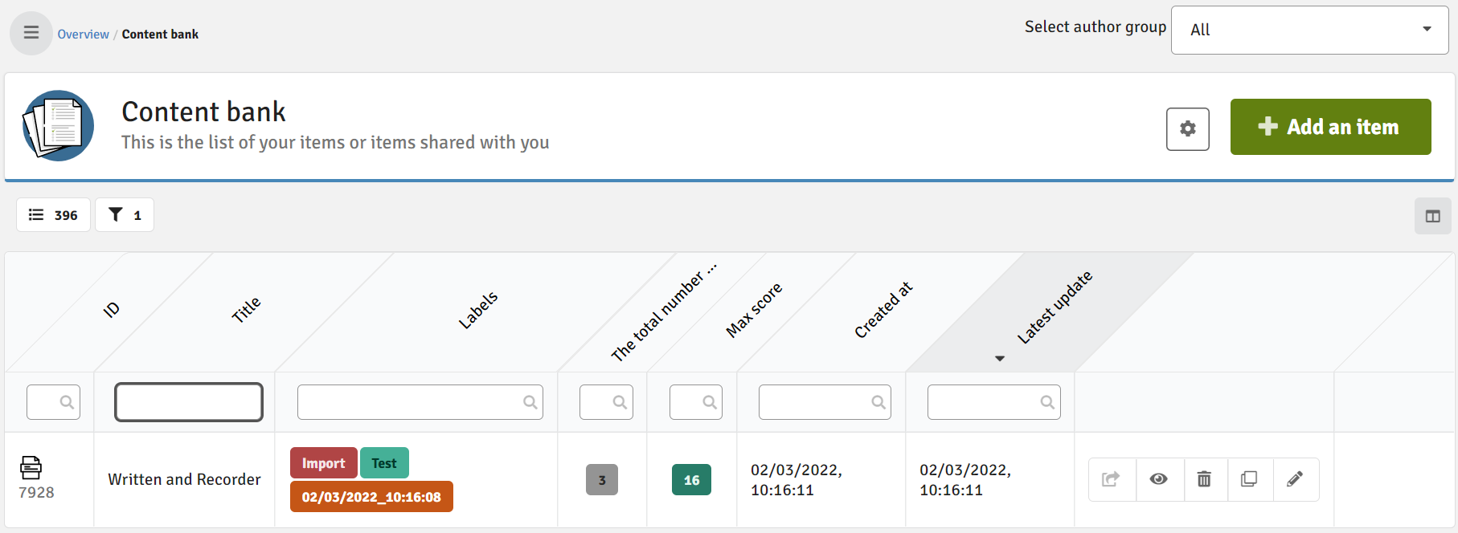The image size is (1458, 533).
Task: Focus the Latest update filter field
Action: tap(993, 402)
